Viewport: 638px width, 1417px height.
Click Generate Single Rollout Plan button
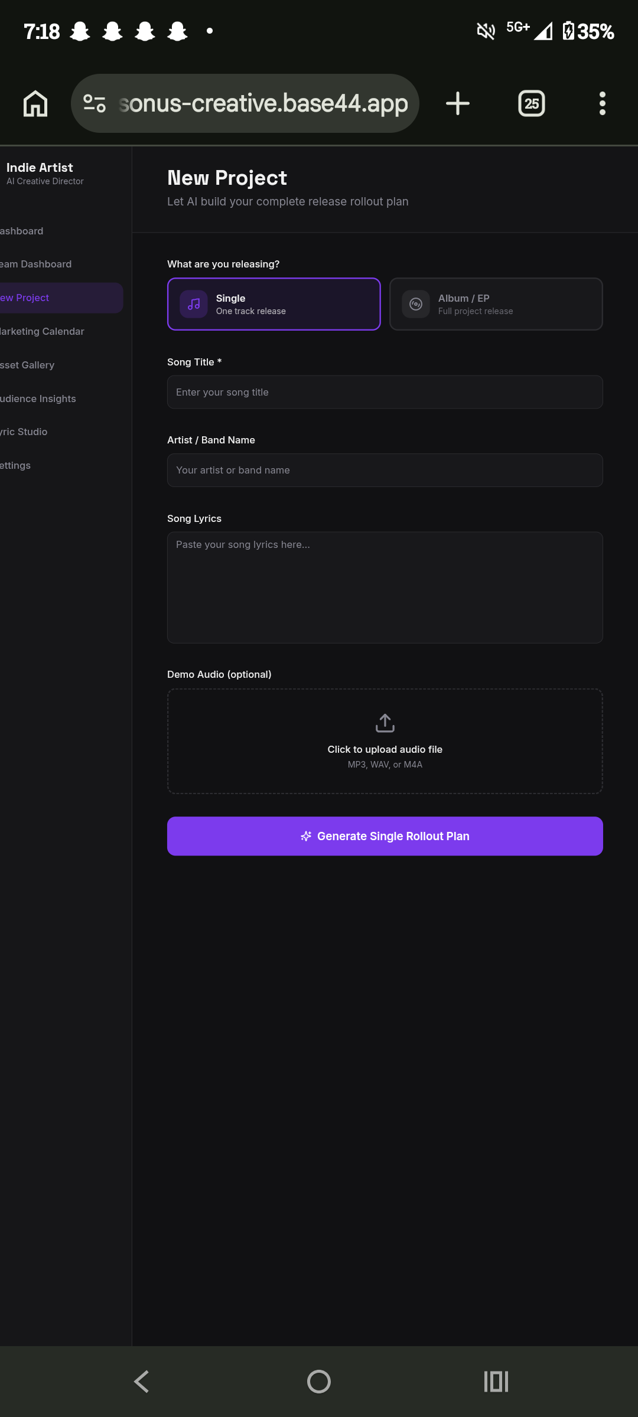coord(385,836)
